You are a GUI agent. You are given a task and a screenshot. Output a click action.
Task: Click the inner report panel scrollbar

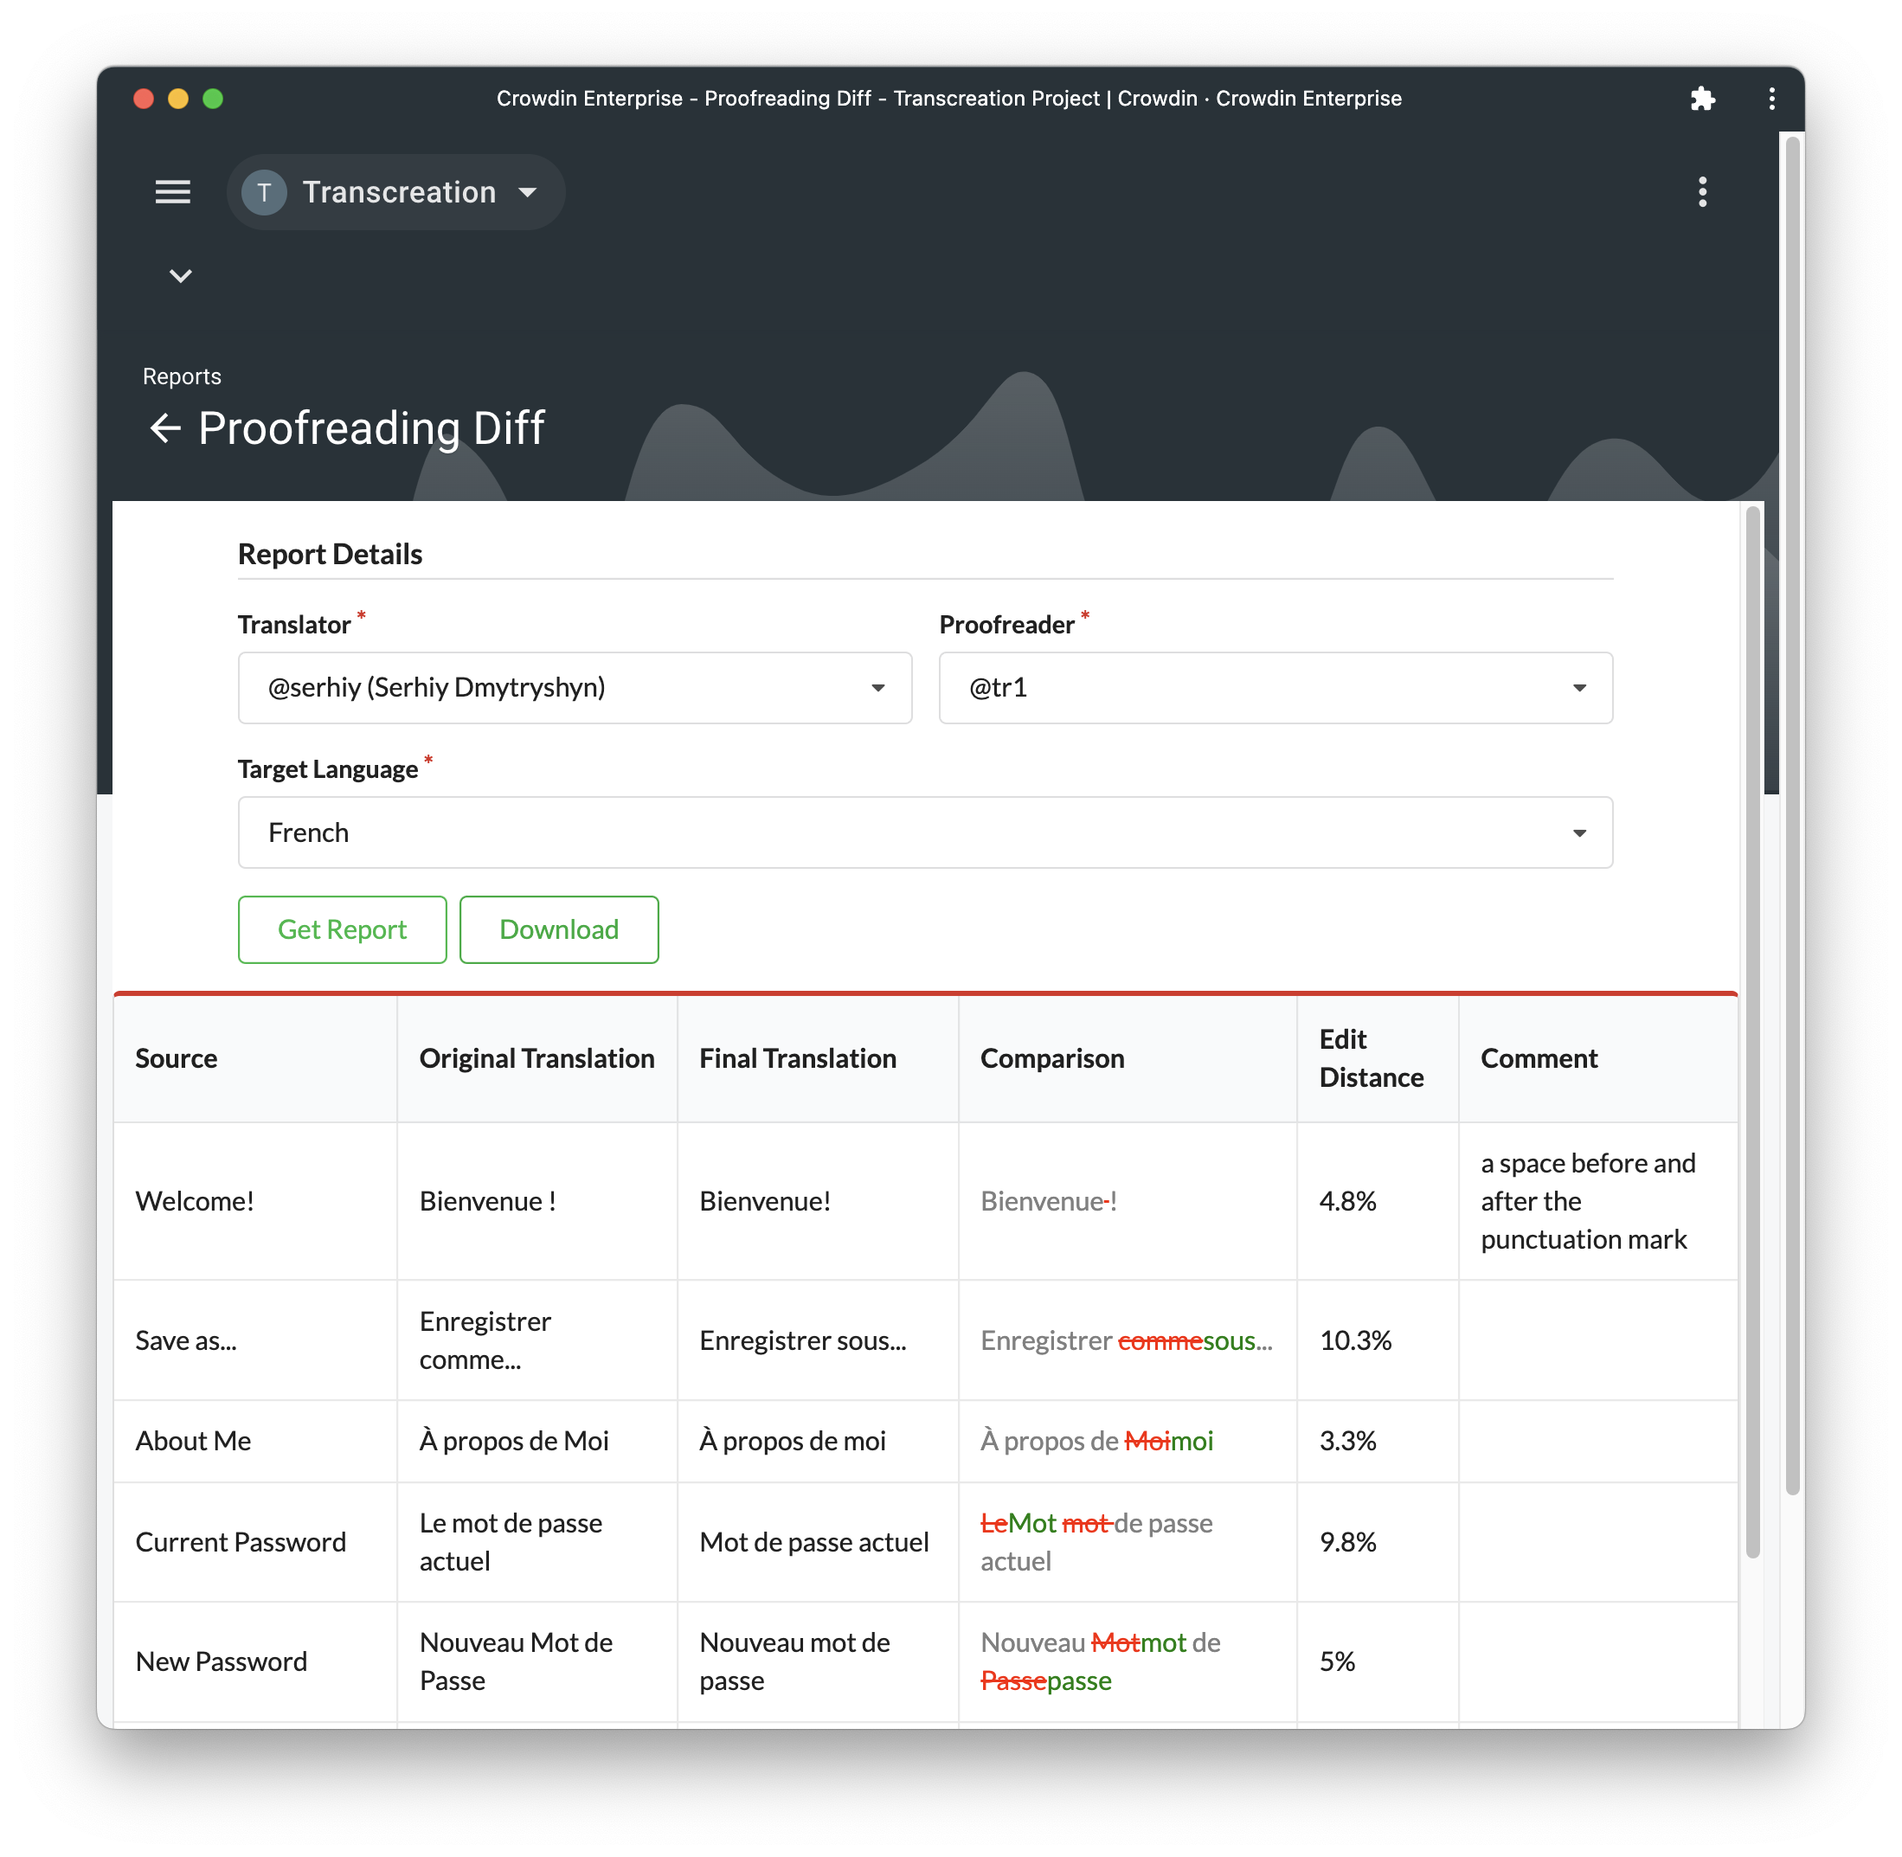point(1751,1031)
